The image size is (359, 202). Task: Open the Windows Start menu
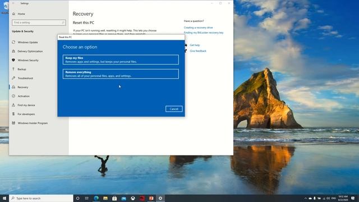(x=4, y=198)
